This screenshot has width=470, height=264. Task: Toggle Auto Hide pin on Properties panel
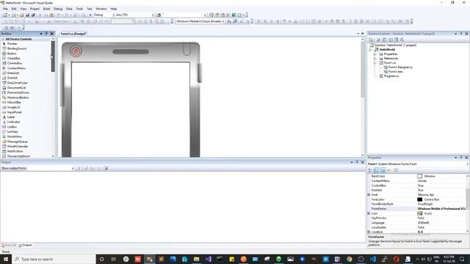[461, 158]
